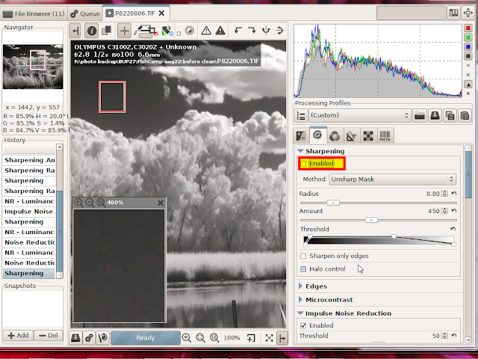Toggle image info overlay icon
This screenshot has height=359, width=478.
click(91, 31)
